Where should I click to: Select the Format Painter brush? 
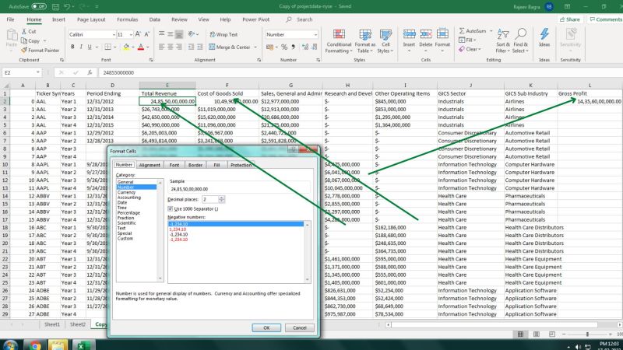click(24, 51)
